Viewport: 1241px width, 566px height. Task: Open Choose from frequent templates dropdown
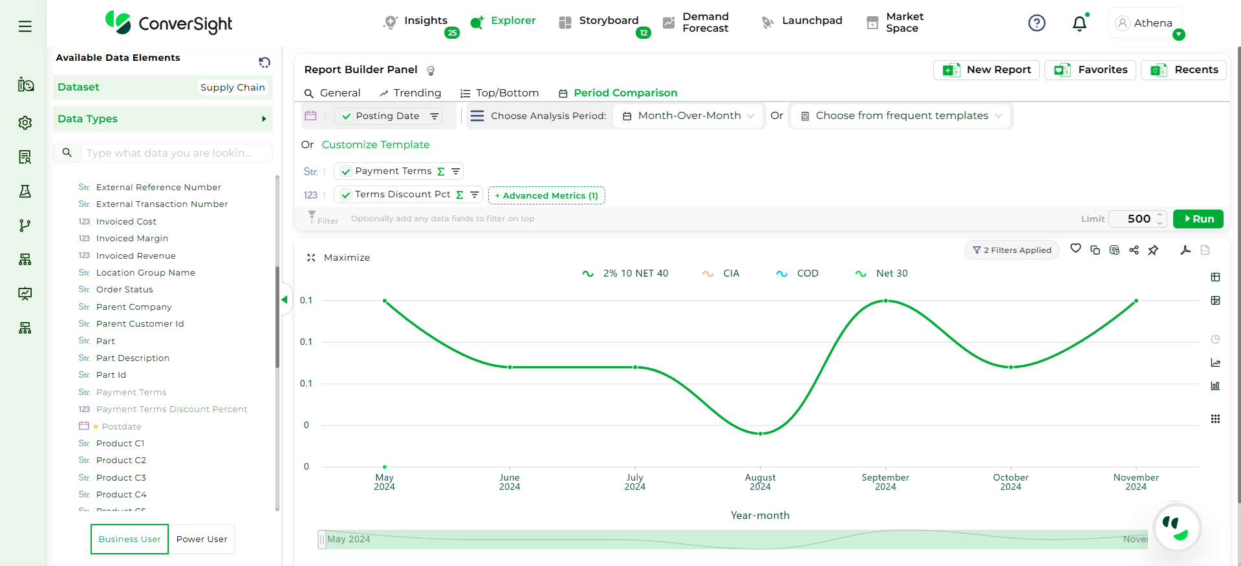[x=901, y=116]
